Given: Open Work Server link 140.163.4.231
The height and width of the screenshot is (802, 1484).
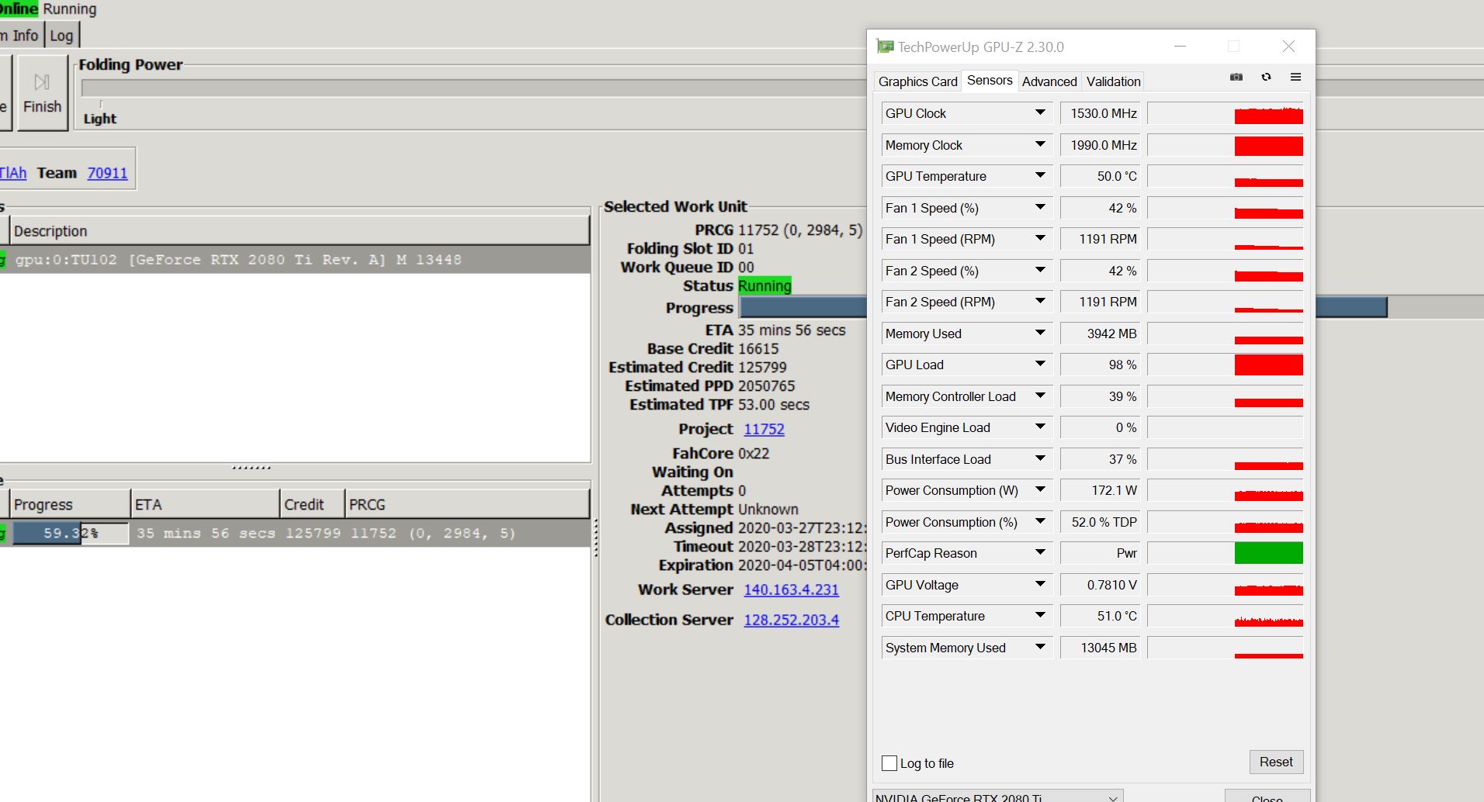Looking at the screenshot, I should coord(791,589).
